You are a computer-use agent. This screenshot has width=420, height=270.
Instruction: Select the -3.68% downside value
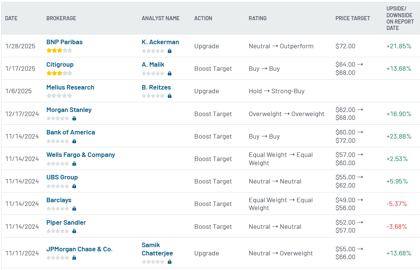(x=396, y=227)
